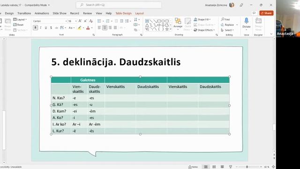Open the Design tab

pos(9,13)
